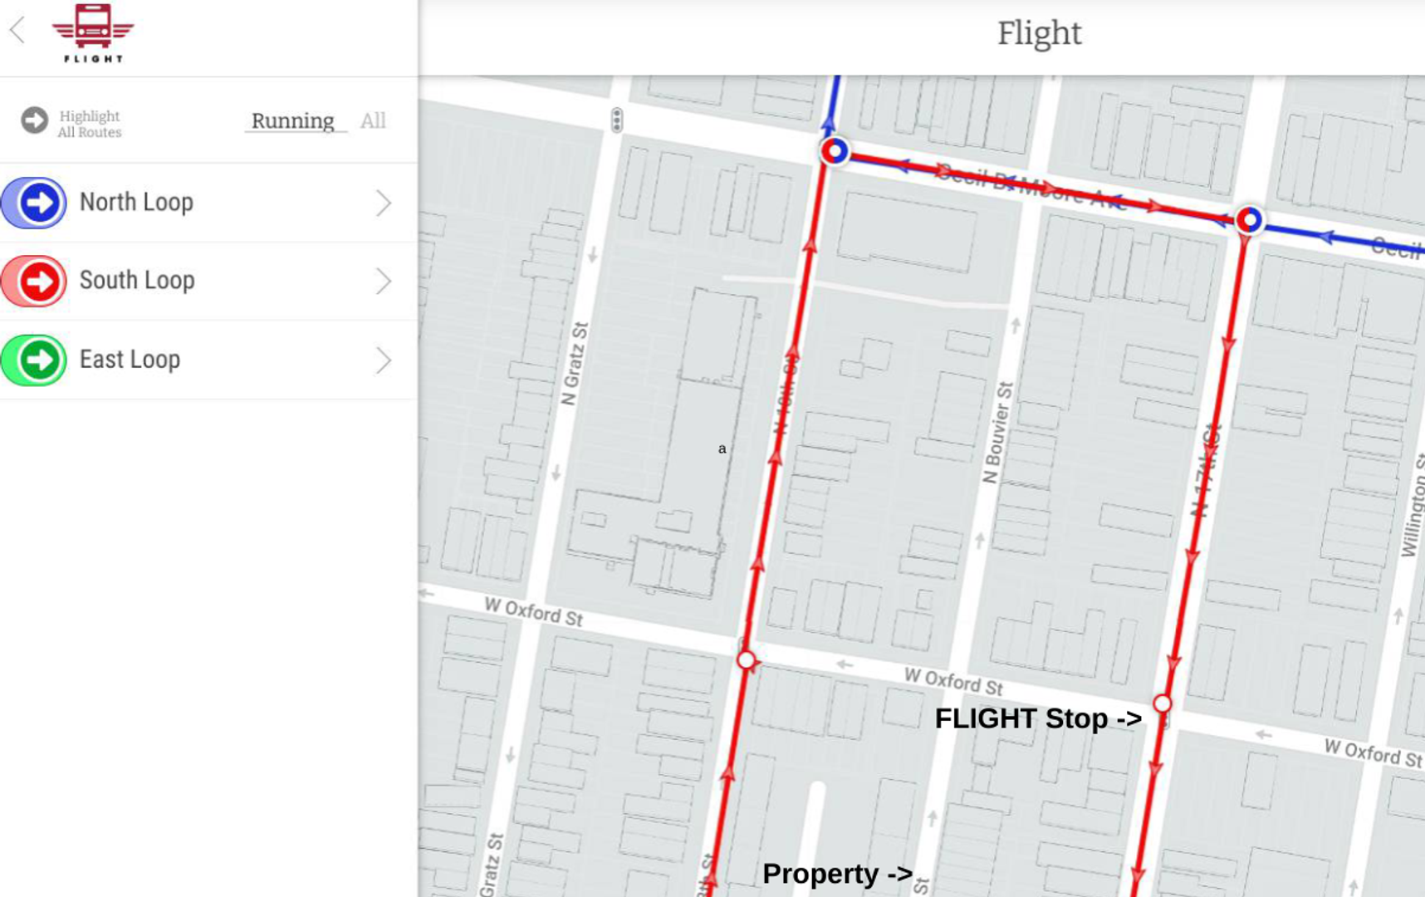Screen dimensions: 1425x897
Task: Click the blue-red stop marker at N 17th St
Action: tap(1249, 220)
